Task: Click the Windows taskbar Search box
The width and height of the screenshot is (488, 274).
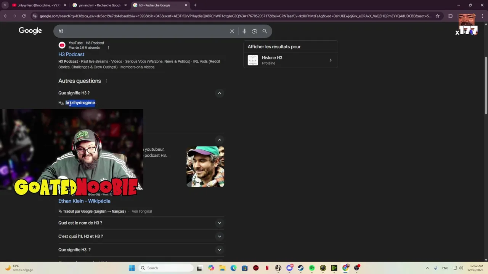Action: [x=165, y=268]
